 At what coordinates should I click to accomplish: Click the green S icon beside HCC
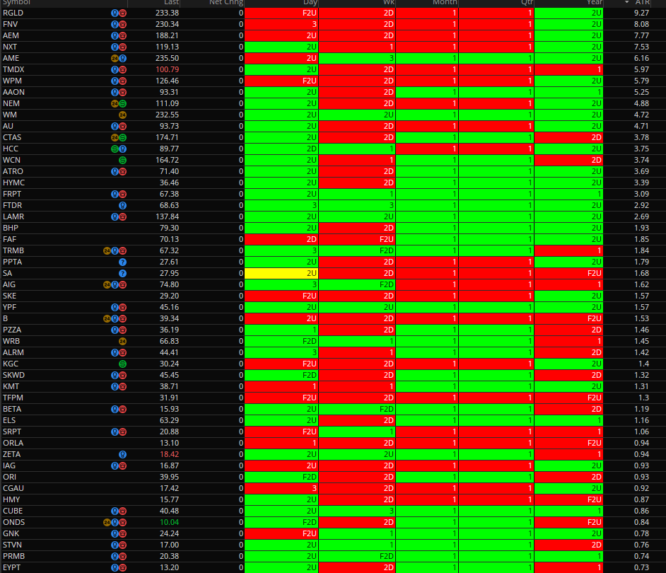[x=115, y=149]
